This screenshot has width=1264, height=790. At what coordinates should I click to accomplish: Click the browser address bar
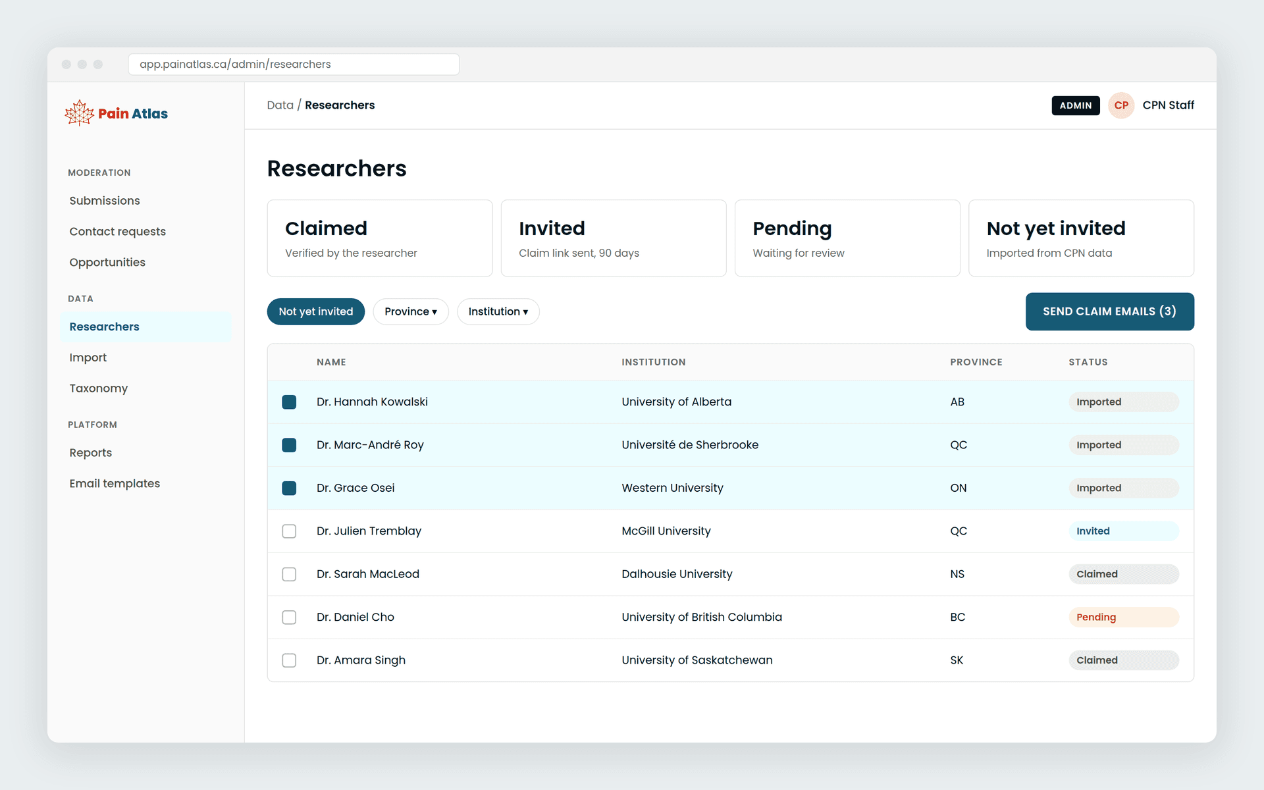click(294, 65)
